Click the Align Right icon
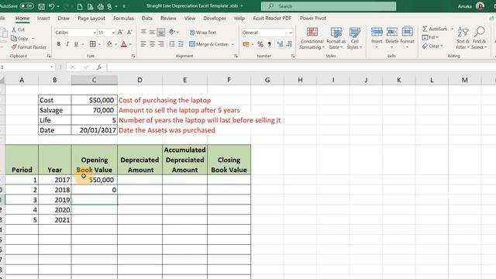Image resolution: width=496 pixels, height=279 pixels. pyautogui.click(x=161, y=44)
